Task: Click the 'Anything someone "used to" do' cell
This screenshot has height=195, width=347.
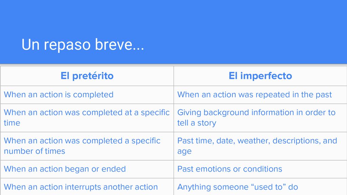Action: [260, 187]
